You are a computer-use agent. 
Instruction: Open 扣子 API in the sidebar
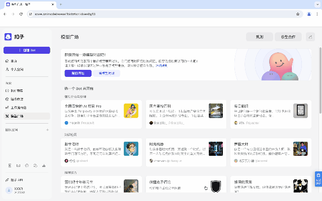coord(17,179)
